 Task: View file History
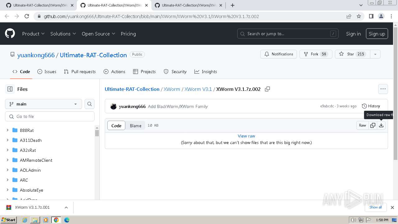point(371,106)
